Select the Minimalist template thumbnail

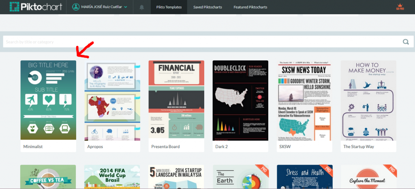click(48, 100)
